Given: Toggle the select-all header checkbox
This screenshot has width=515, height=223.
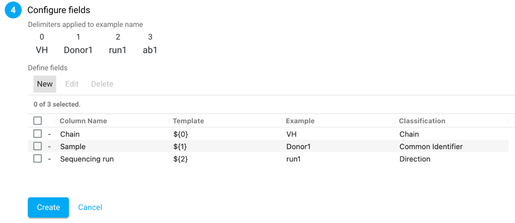Looking at the screenshot, I should [x=38, y=121].
